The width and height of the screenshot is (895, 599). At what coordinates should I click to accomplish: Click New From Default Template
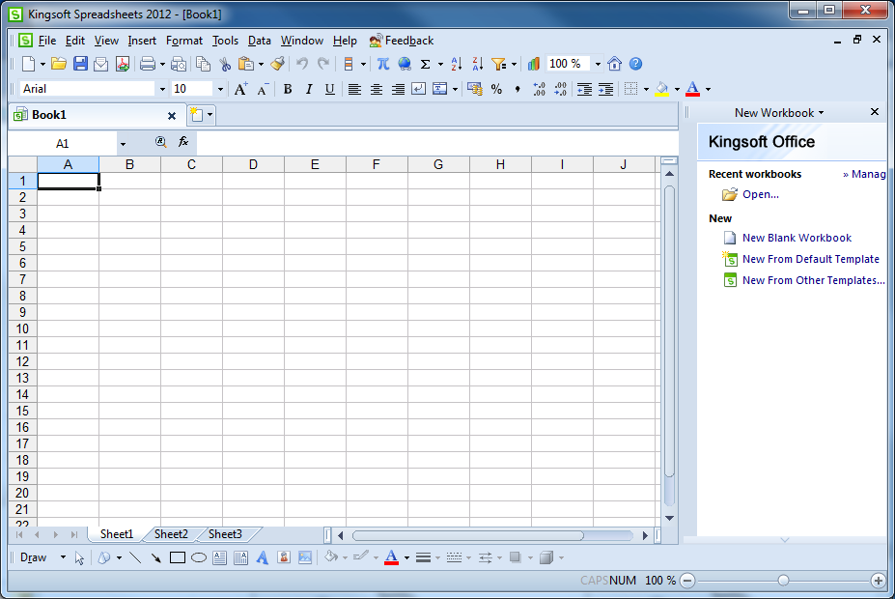tap(811, 259)
